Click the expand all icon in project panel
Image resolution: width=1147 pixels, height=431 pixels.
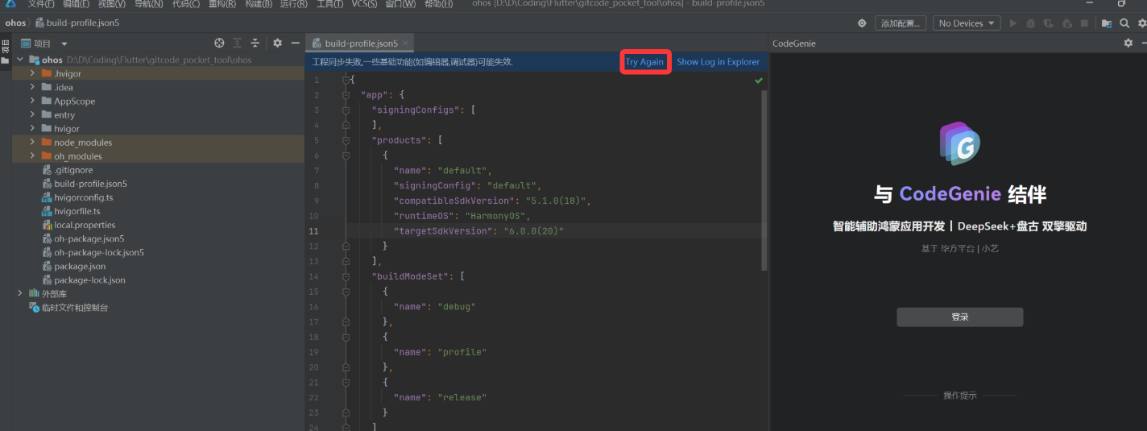click(238, 43)
